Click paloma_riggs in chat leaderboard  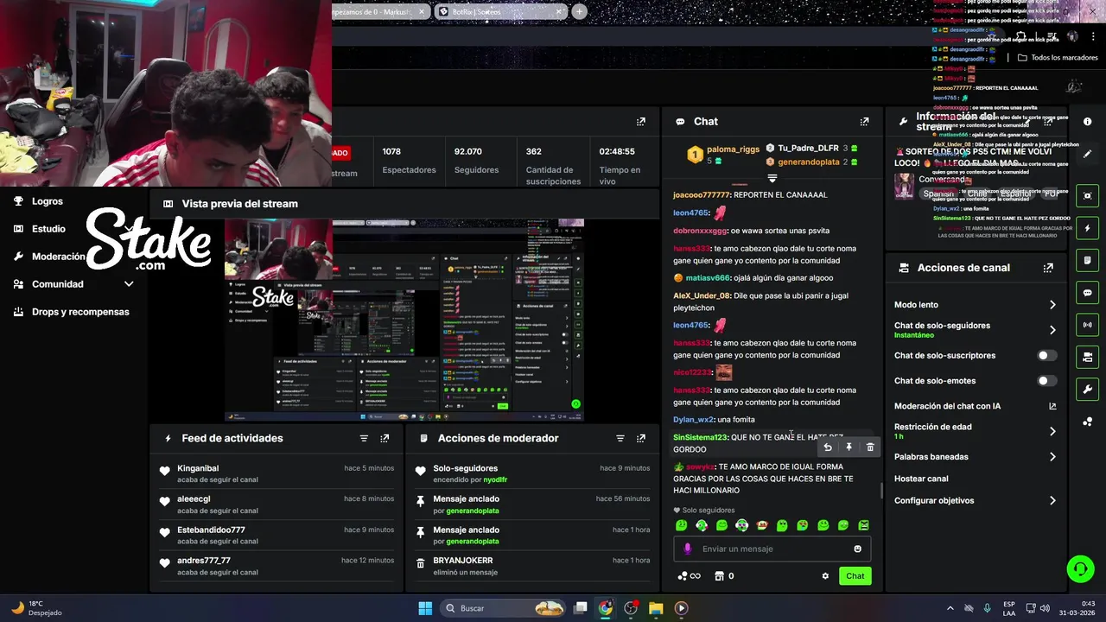click(733, 149)
